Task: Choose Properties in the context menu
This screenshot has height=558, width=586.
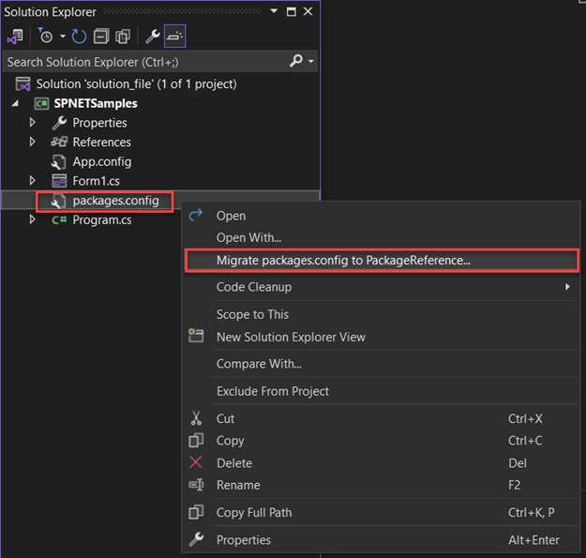Action: coord(382,540)
